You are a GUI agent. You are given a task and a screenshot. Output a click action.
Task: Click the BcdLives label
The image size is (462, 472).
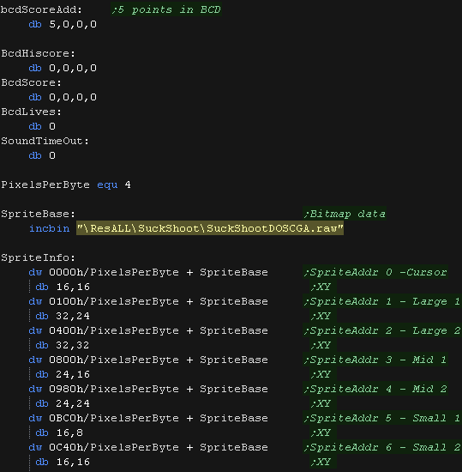[x=31, y=112]
